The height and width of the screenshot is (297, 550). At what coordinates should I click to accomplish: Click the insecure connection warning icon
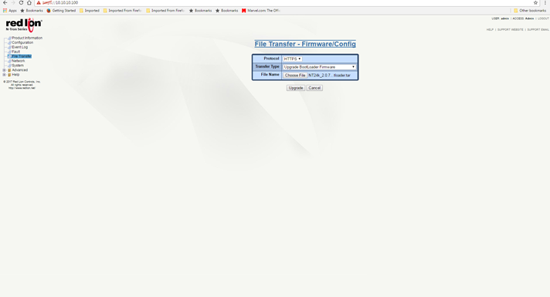coord(39,3)
